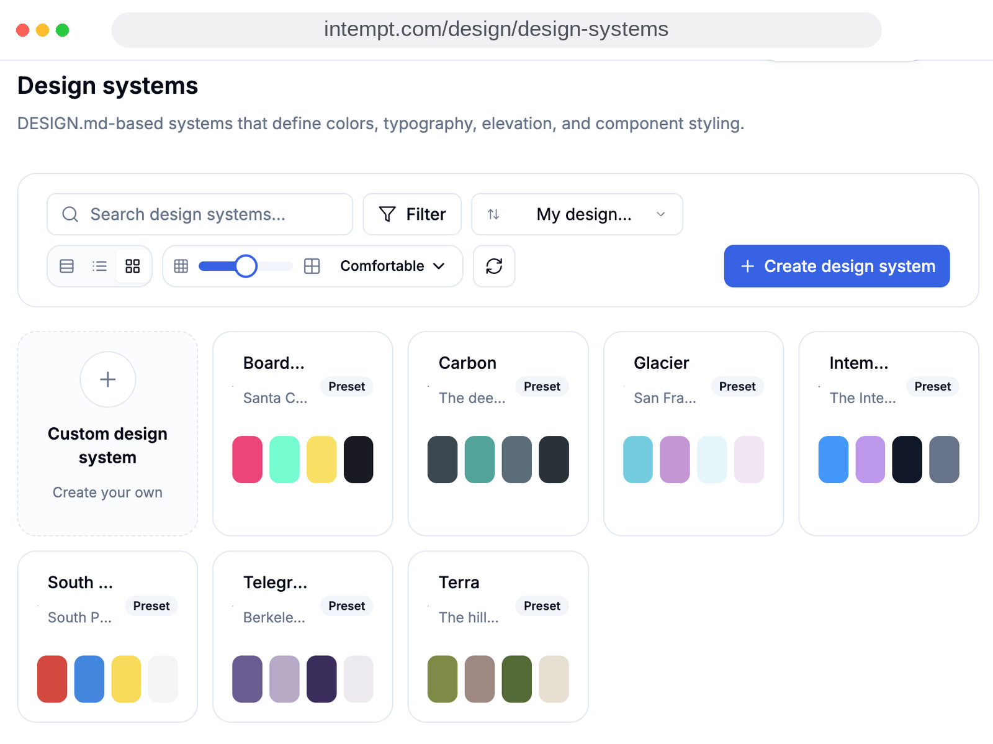Switch to grid view icon
The width and height of the screenshot is (993, 744).
[x=133, y=266]
